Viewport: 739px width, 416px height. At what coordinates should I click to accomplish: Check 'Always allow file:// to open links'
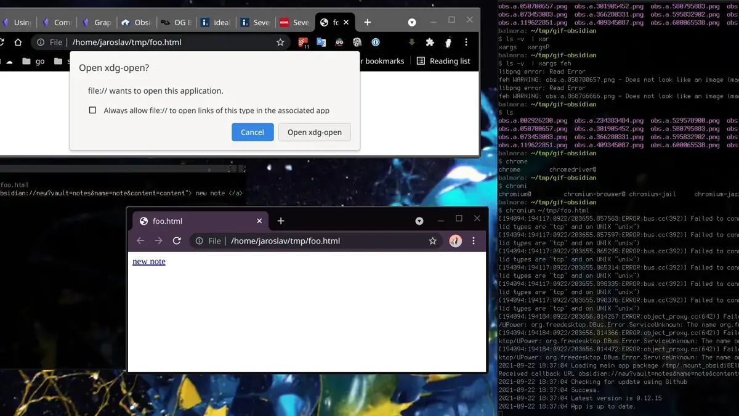pyautogui.click(x=92, y=110)
